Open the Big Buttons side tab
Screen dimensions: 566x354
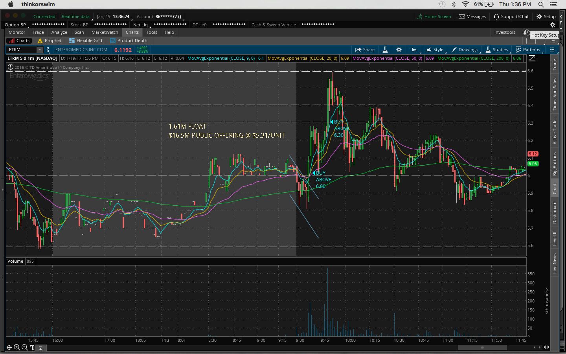pyautogui.click(x=555, y=164)
